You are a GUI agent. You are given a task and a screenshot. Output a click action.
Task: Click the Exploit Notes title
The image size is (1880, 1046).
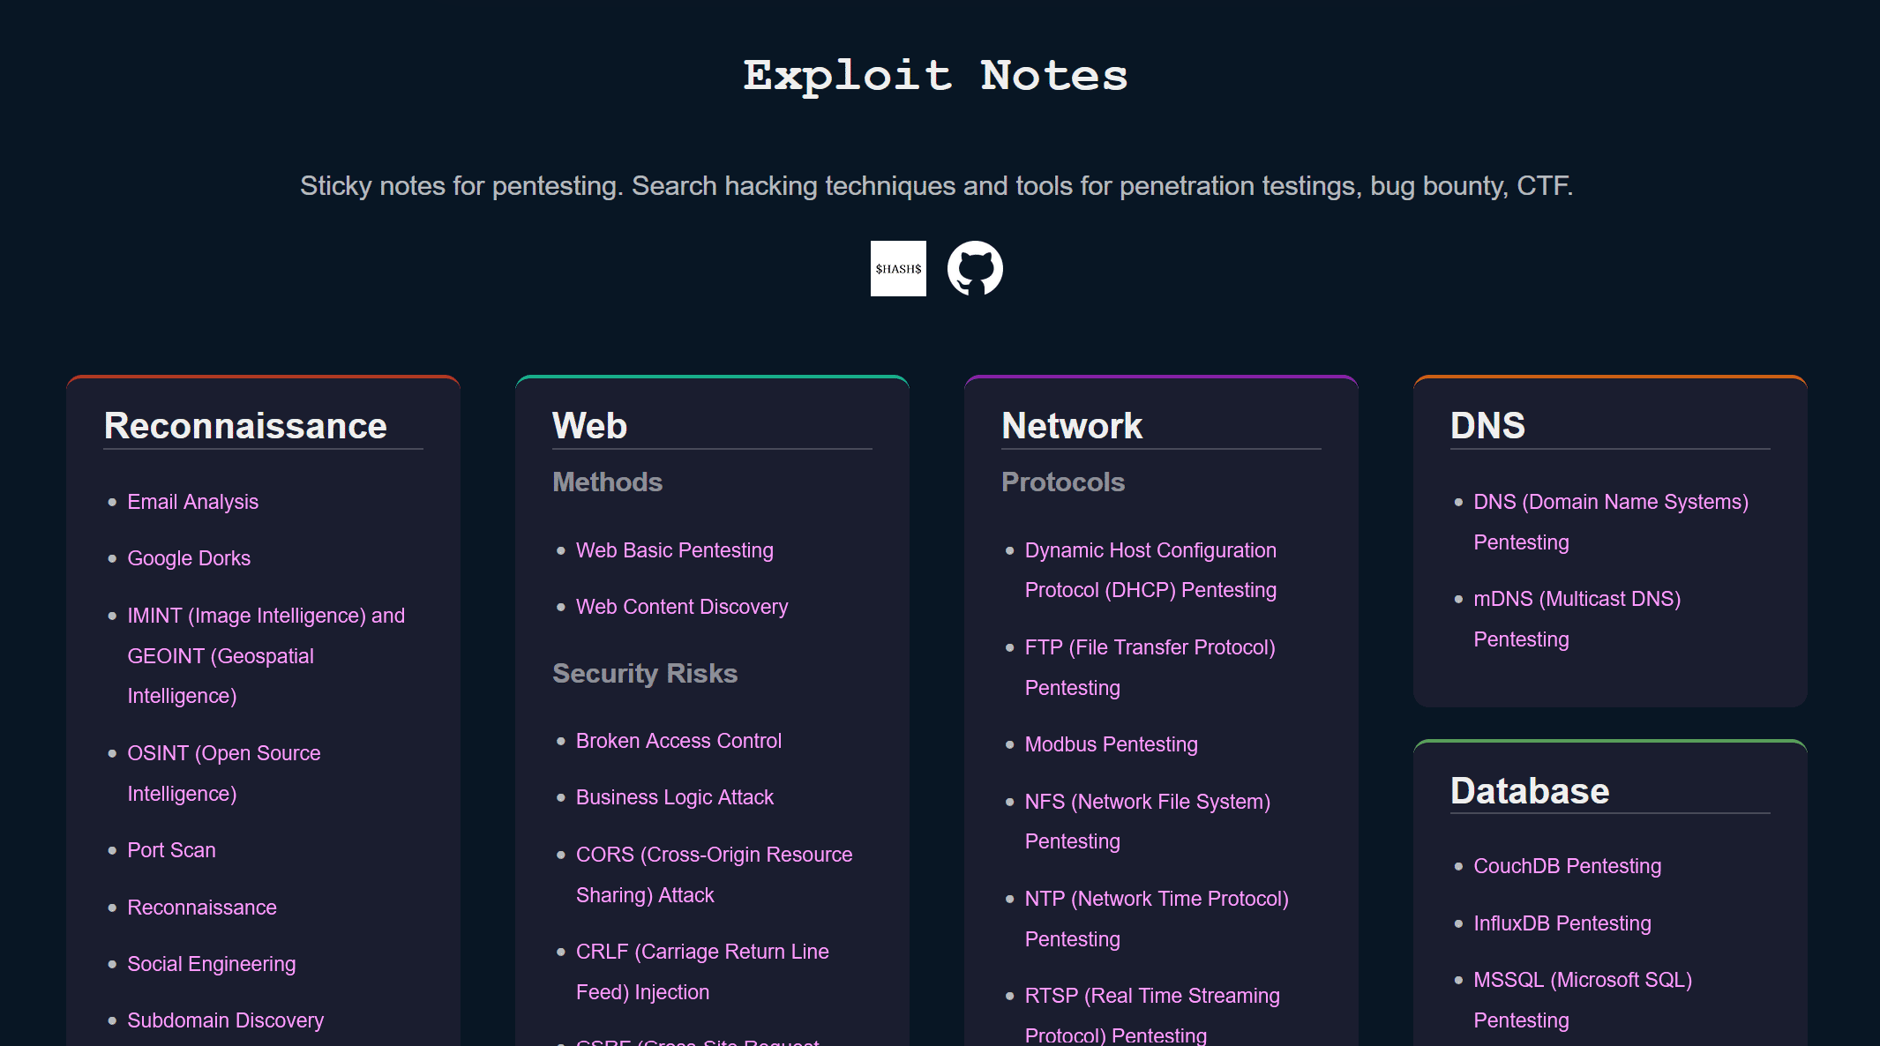(935, 76)
